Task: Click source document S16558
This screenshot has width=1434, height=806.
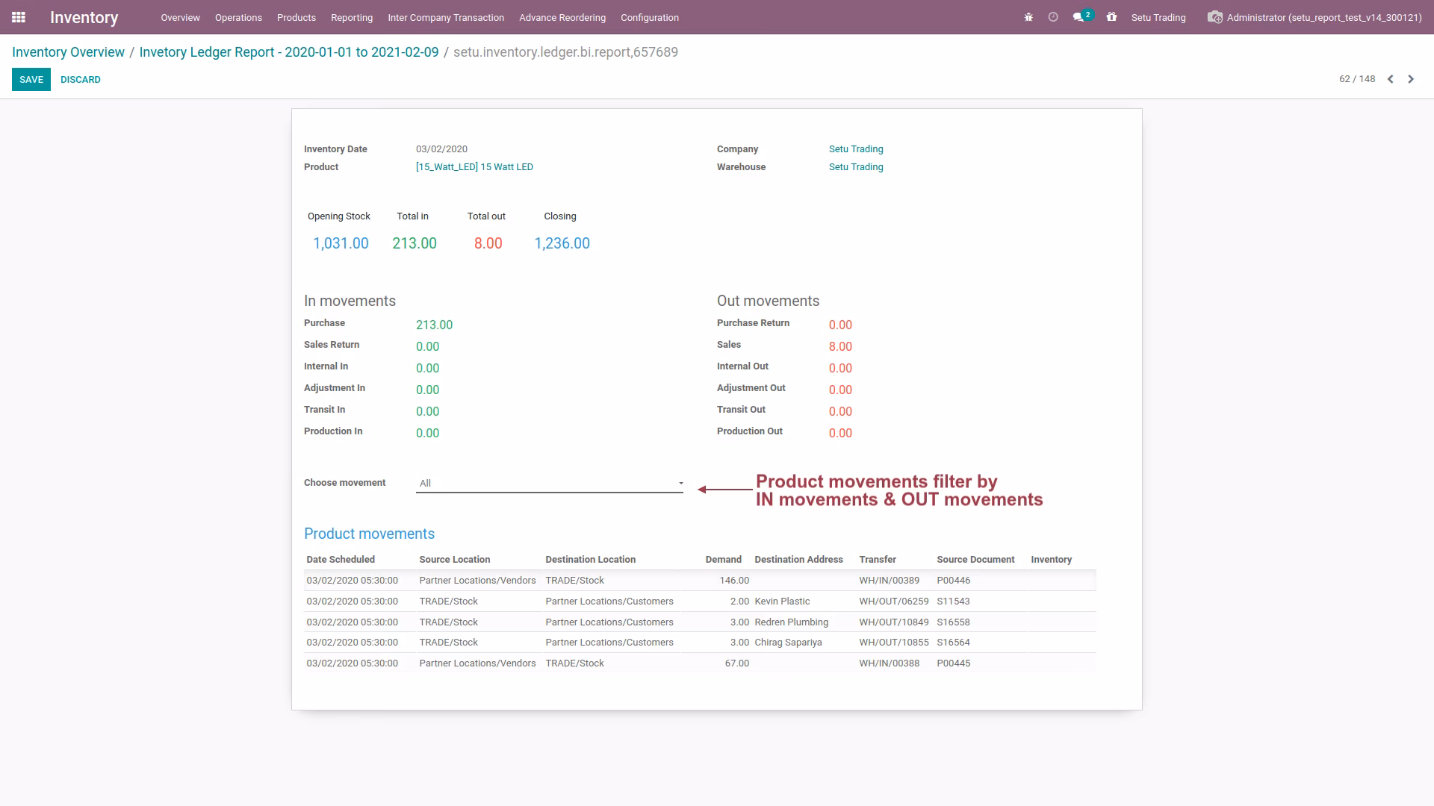Action: (953, 622)
